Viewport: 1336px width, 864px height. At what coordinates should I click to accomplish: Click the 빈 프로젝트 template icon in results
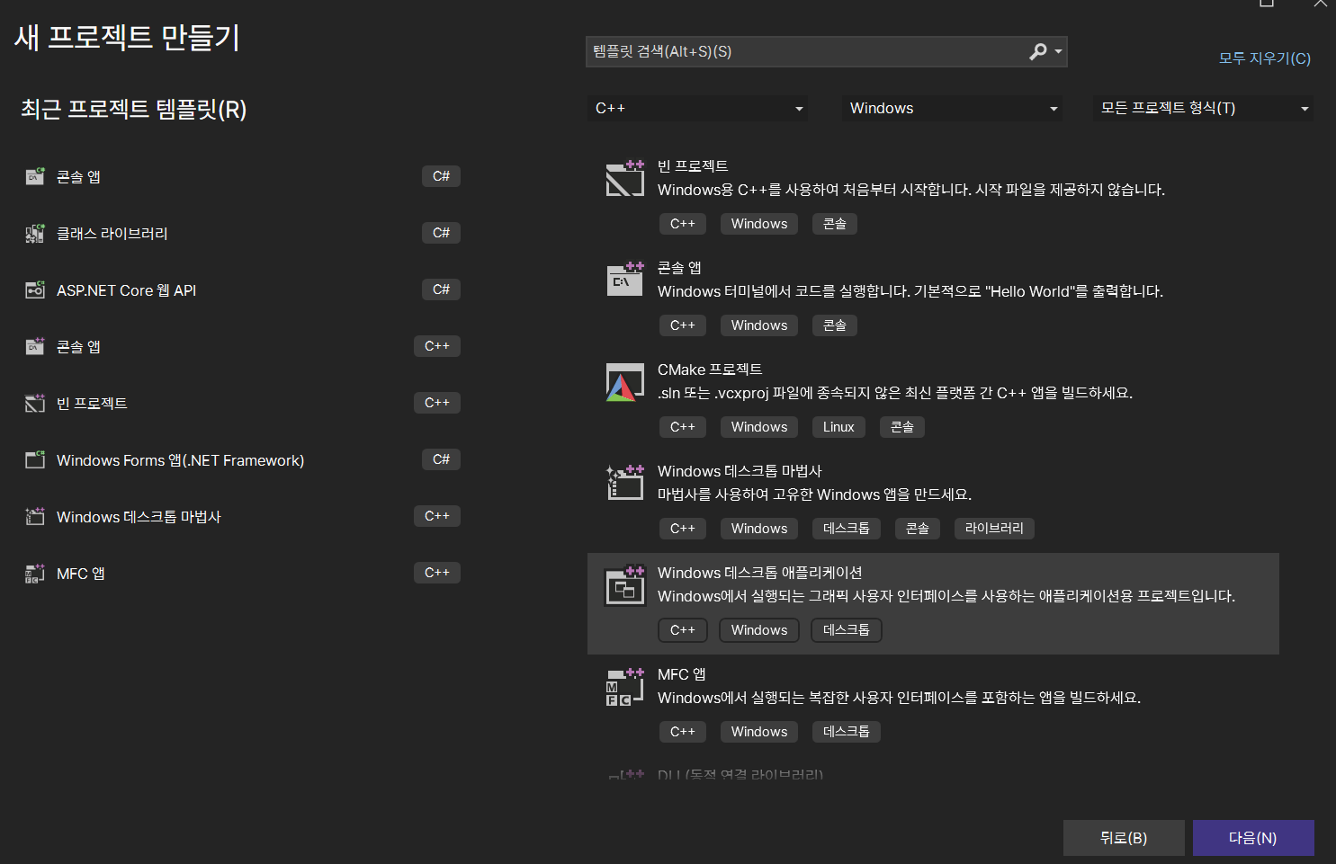point(625,178)
